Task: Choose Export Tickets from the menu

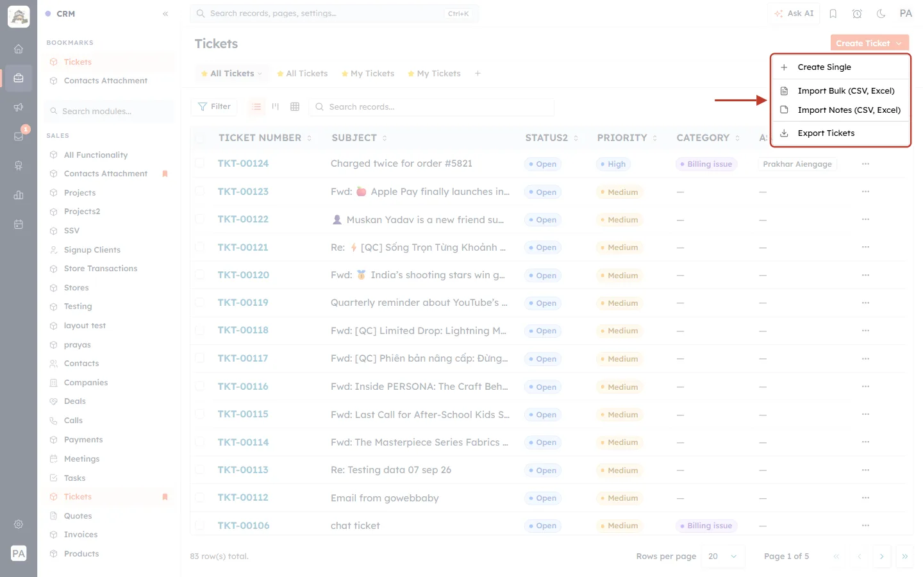Action: coord(840,133)
